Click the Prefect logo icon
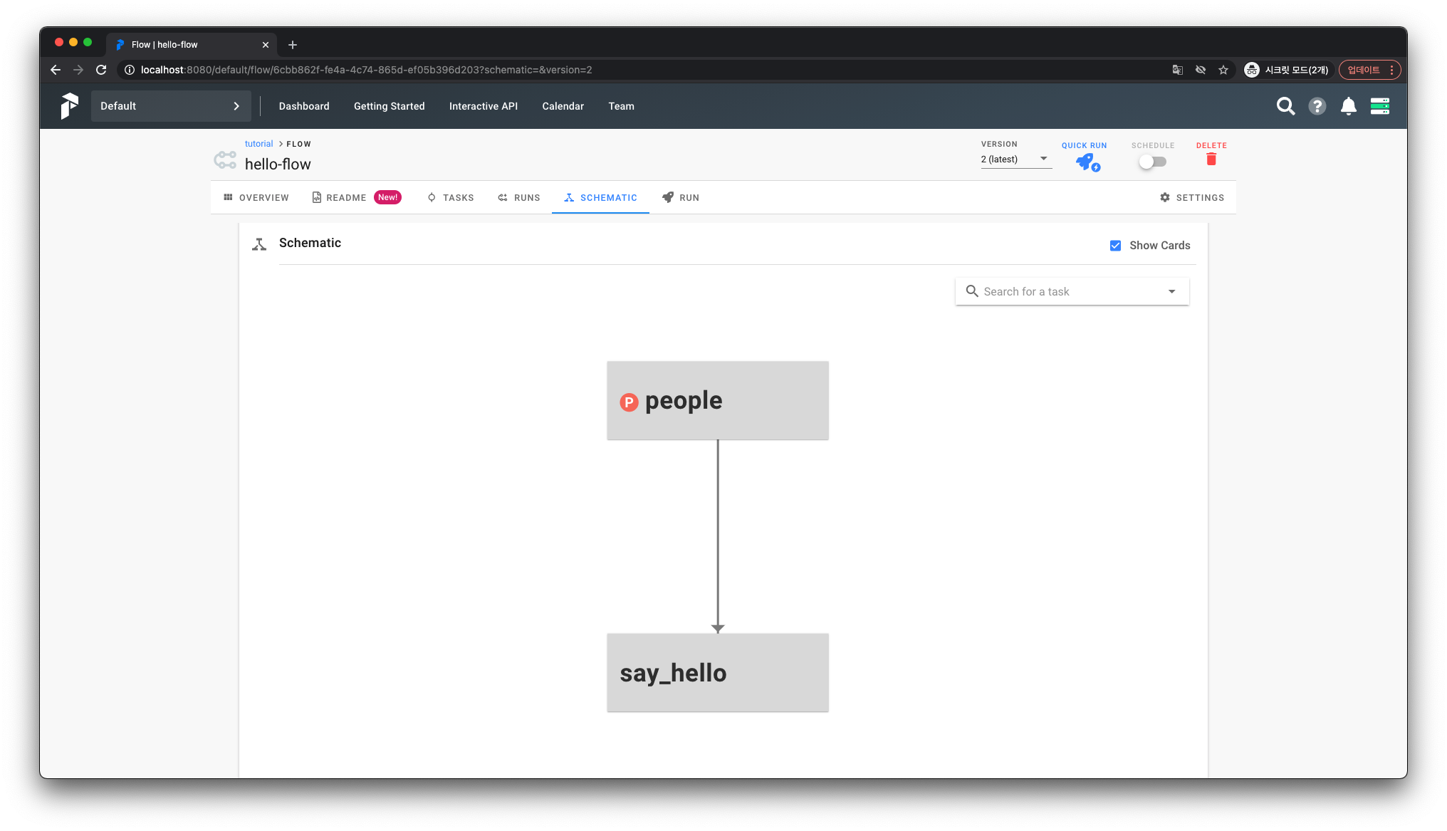 69,106
